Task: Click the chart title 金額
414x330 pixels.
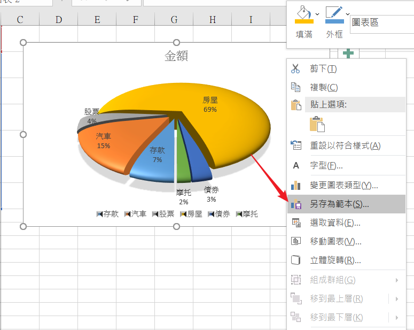Action: point(176,56)
